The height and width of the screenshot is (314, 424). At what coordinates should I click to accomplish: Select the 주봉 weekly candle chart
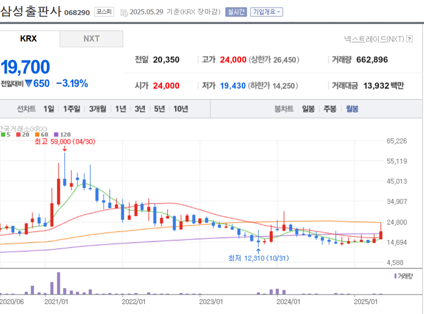(x=330, y=109)
